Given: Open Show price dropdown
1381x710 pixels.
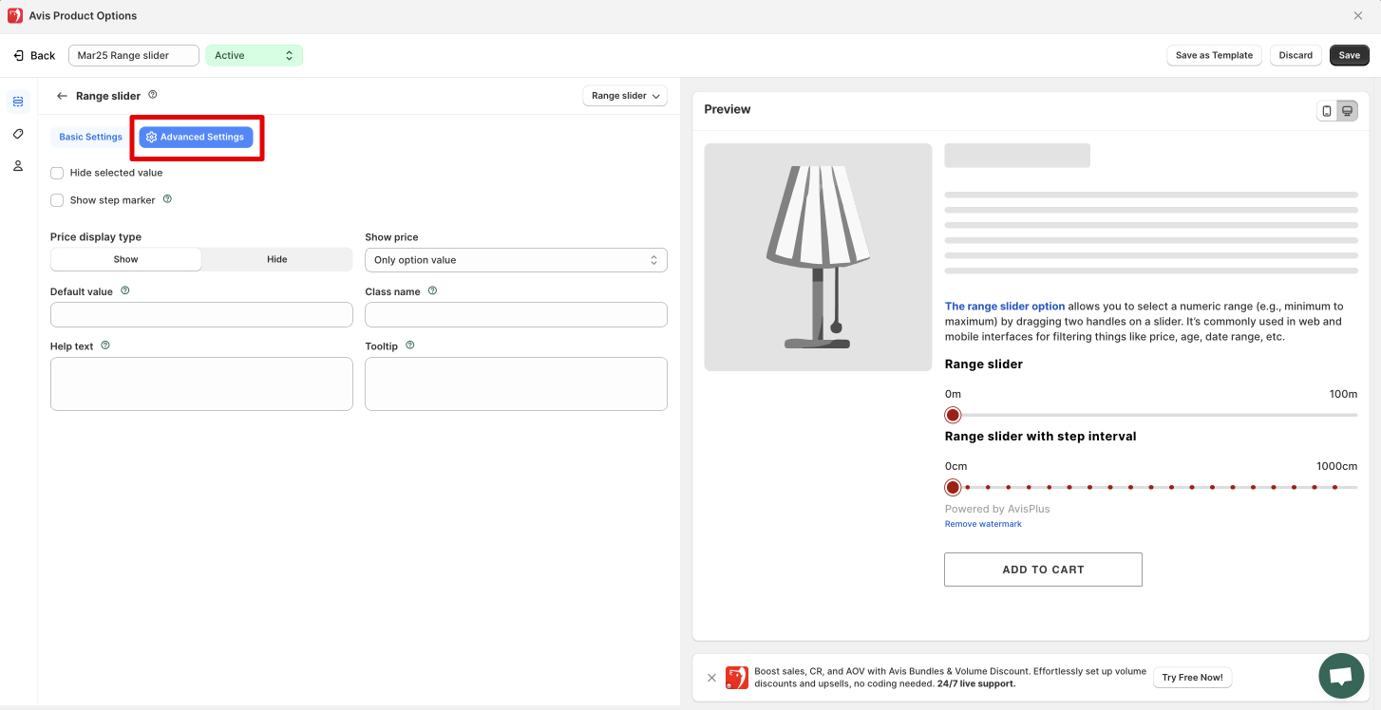Looking at the screenshot, I should point(516,260).
